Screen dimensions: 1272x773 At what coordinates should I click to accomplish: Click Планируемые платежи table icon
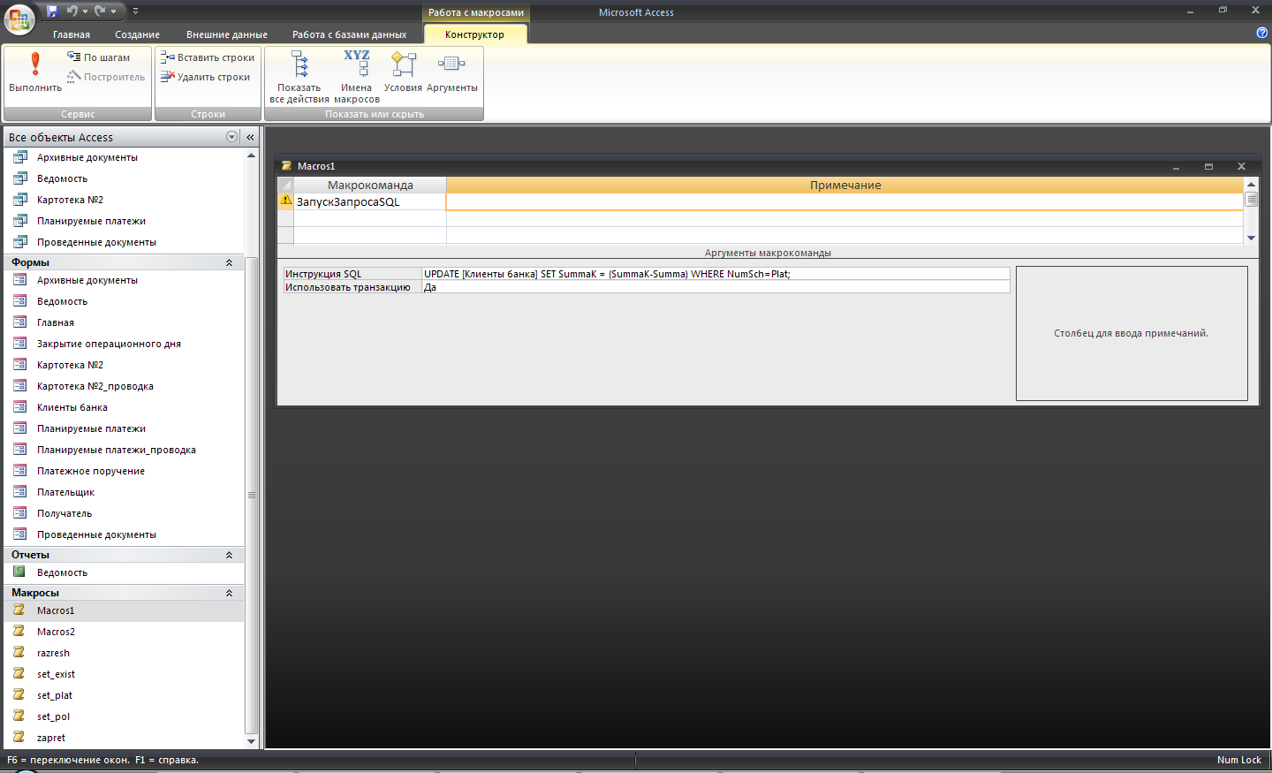tap(20, 221)
